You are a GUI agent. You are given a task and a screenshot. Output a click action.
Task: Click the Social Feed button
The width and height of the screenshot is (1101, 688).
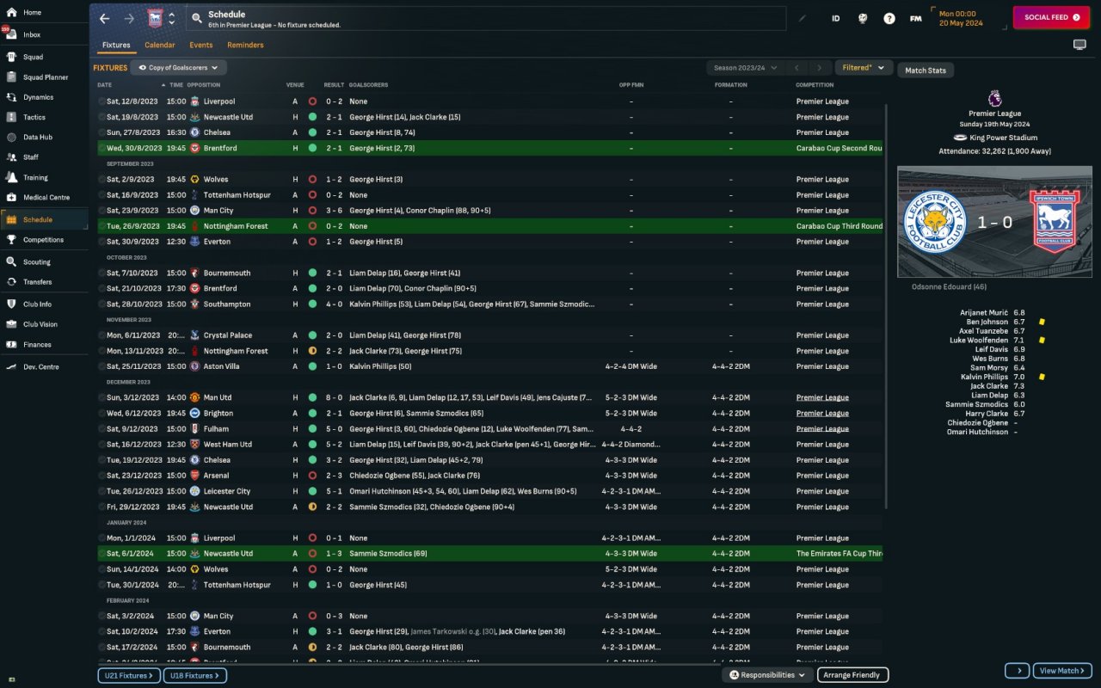pyautogui.click(x=1051, y=17)
